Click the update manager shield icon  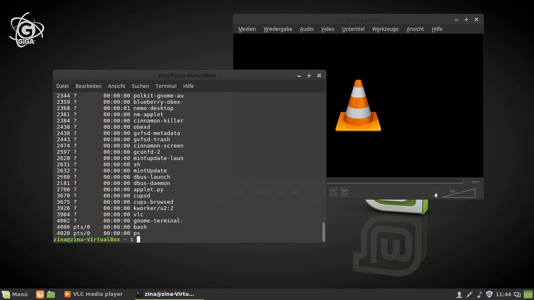489,294
